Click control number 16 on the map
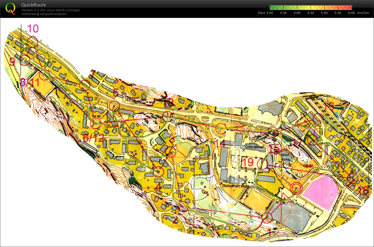 pos(328,106)
